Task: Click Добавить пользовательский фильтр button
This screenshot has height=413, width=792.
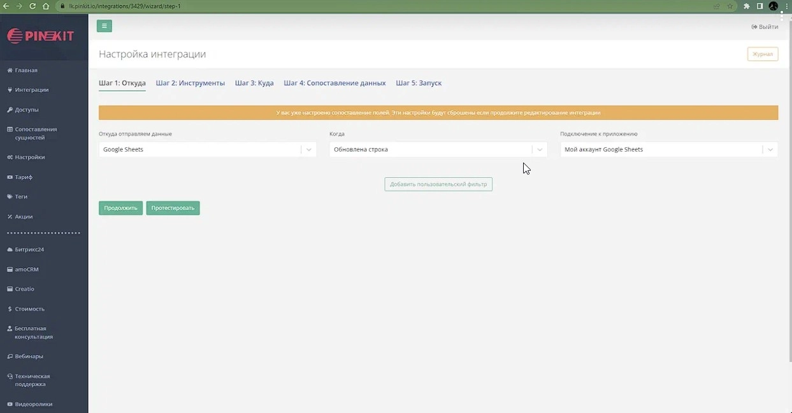Action: click(438, 184)
